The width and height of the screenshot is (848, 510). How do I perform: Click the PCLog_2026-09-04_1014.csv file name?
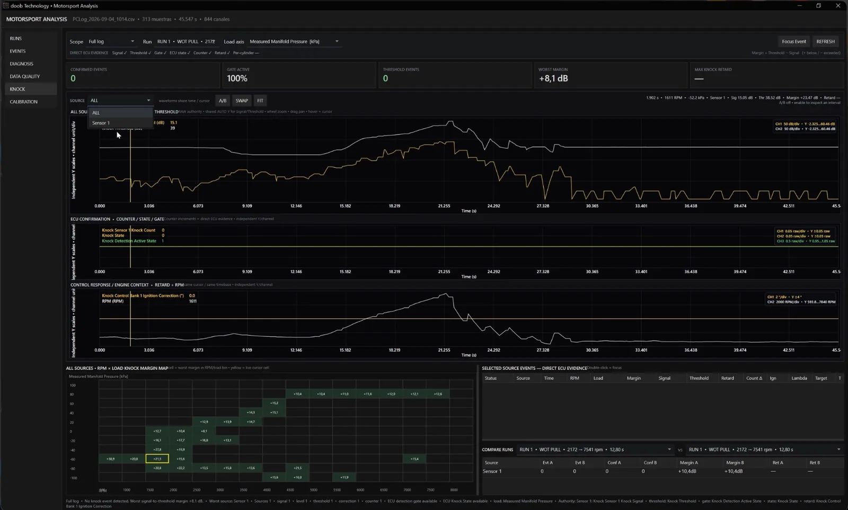[x=103, y=19]
